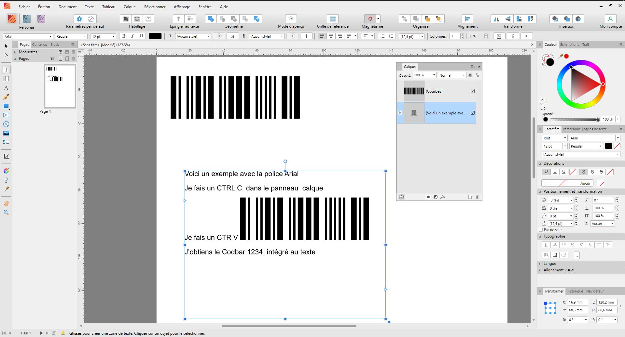Click the Mode d'aperçu preview icon

point(291,19)
